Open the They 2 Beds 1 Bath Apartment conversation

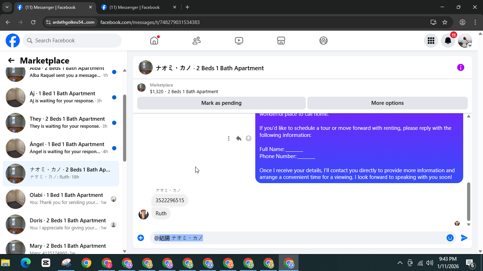click(x=61, y=122)
